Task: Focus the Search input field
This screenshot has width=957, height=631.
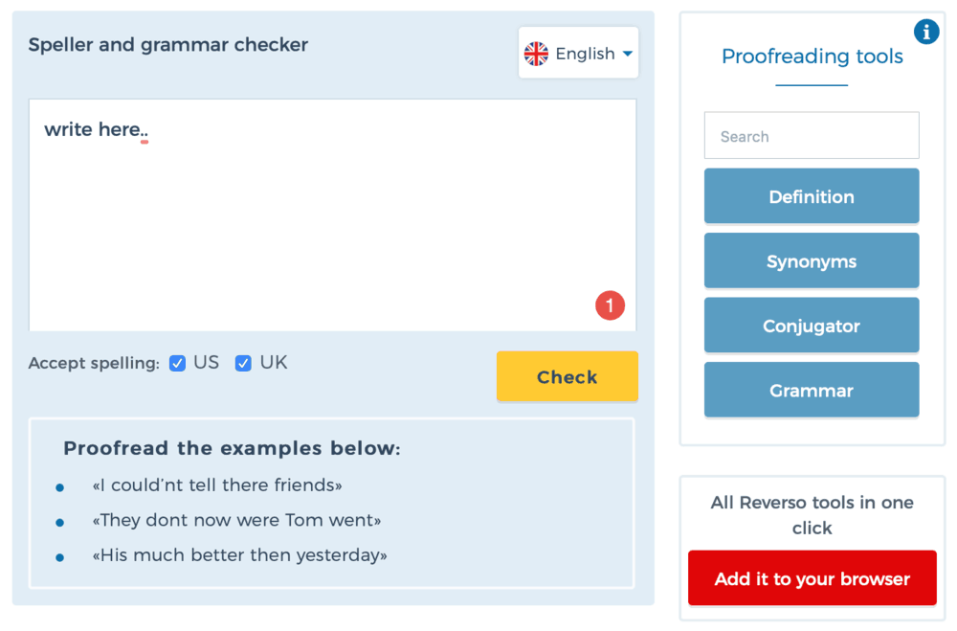Action: pos(812,136)
